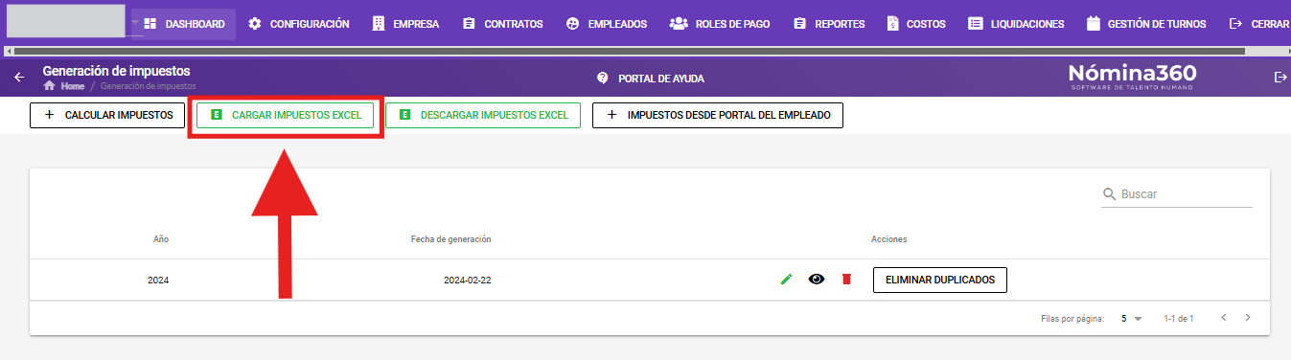Click the eye view icon for 2024 row
This screenshot has height=360, width=1291.
(x=817, y=280)
